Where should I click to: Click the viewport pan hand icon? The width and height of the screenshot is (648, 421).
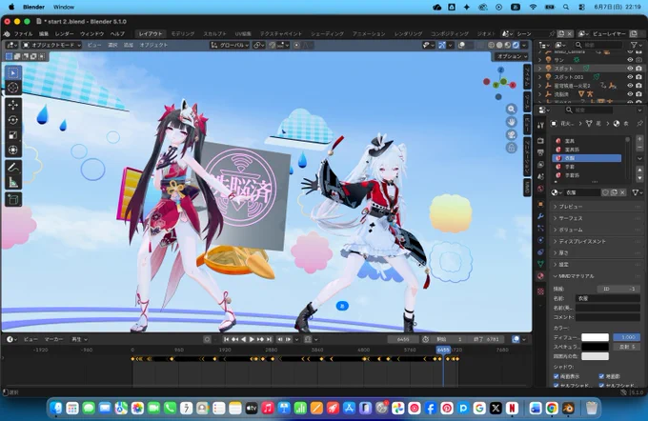tap(511, 122)
